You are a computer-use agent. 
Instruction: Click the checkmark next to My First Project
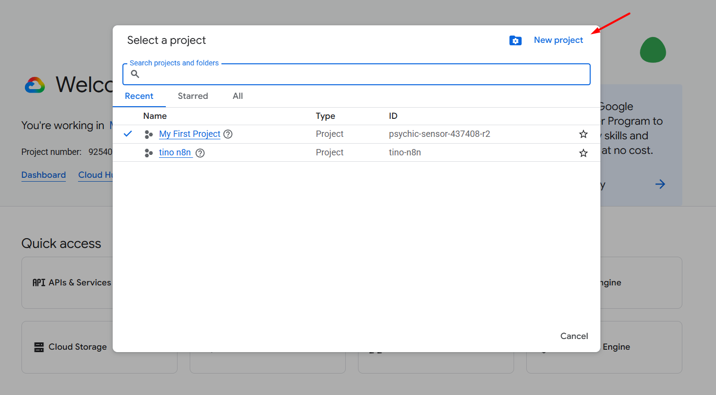[x=128, y=133]
